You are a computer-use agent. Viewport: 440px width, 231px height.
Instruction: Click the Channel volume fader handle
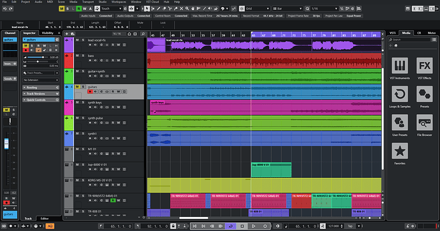6,144
